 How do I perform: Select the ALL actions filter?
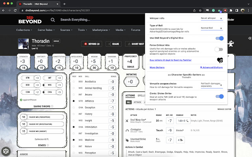click(x=129, y=102)
